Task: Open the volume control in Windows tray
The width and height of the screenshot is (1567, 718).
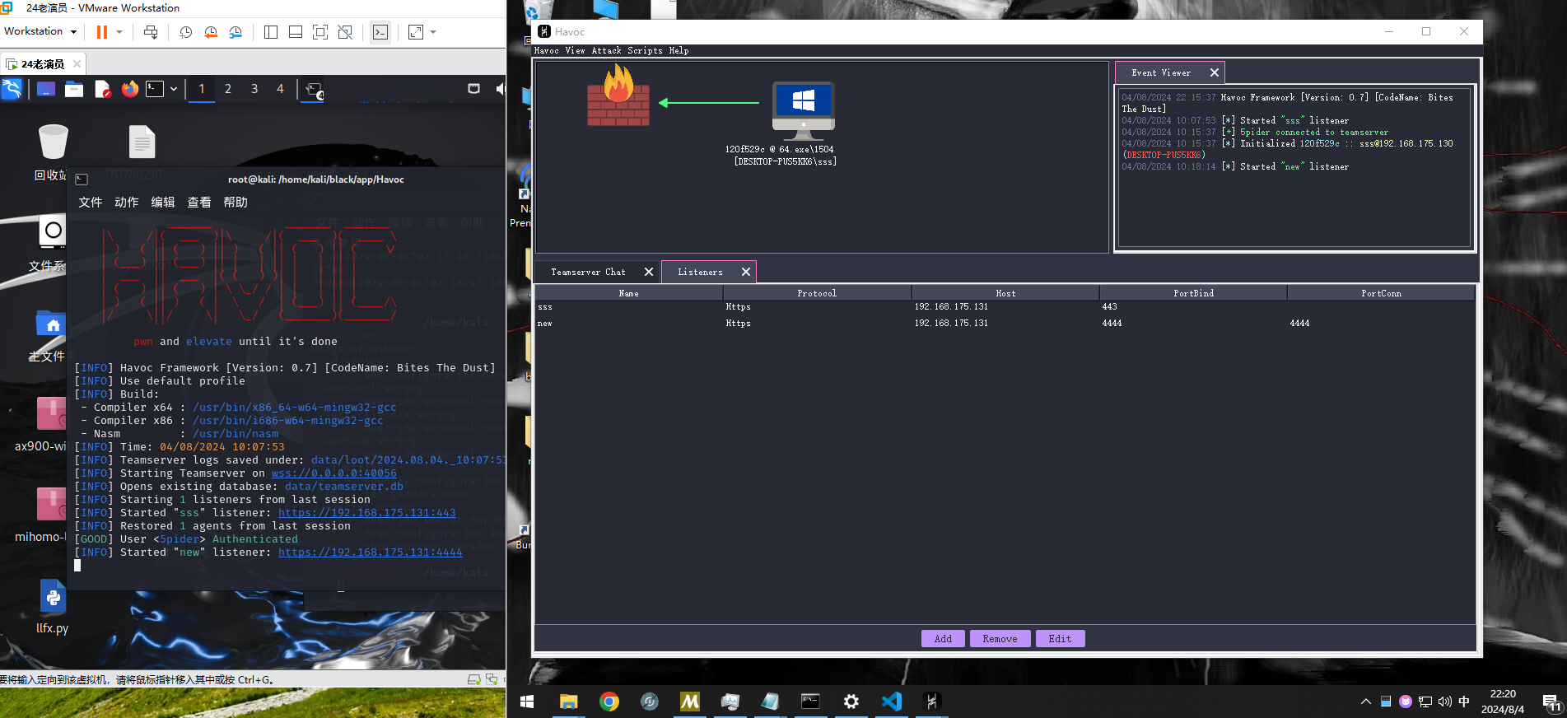Action: pos(1445,702)
